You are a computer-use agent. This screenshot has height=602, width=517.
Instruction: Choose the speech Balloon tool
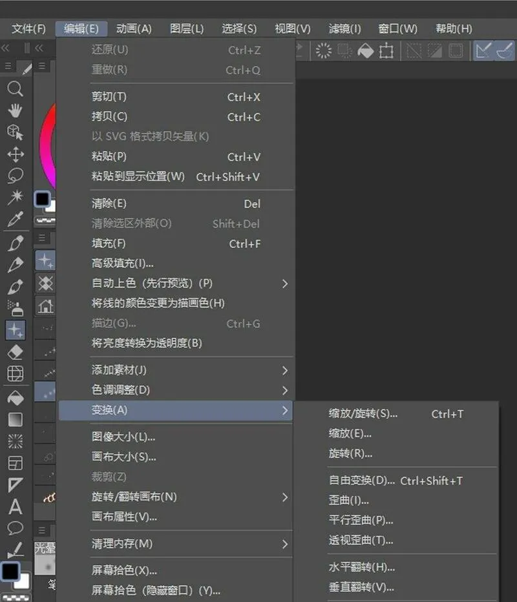(15, 528)
